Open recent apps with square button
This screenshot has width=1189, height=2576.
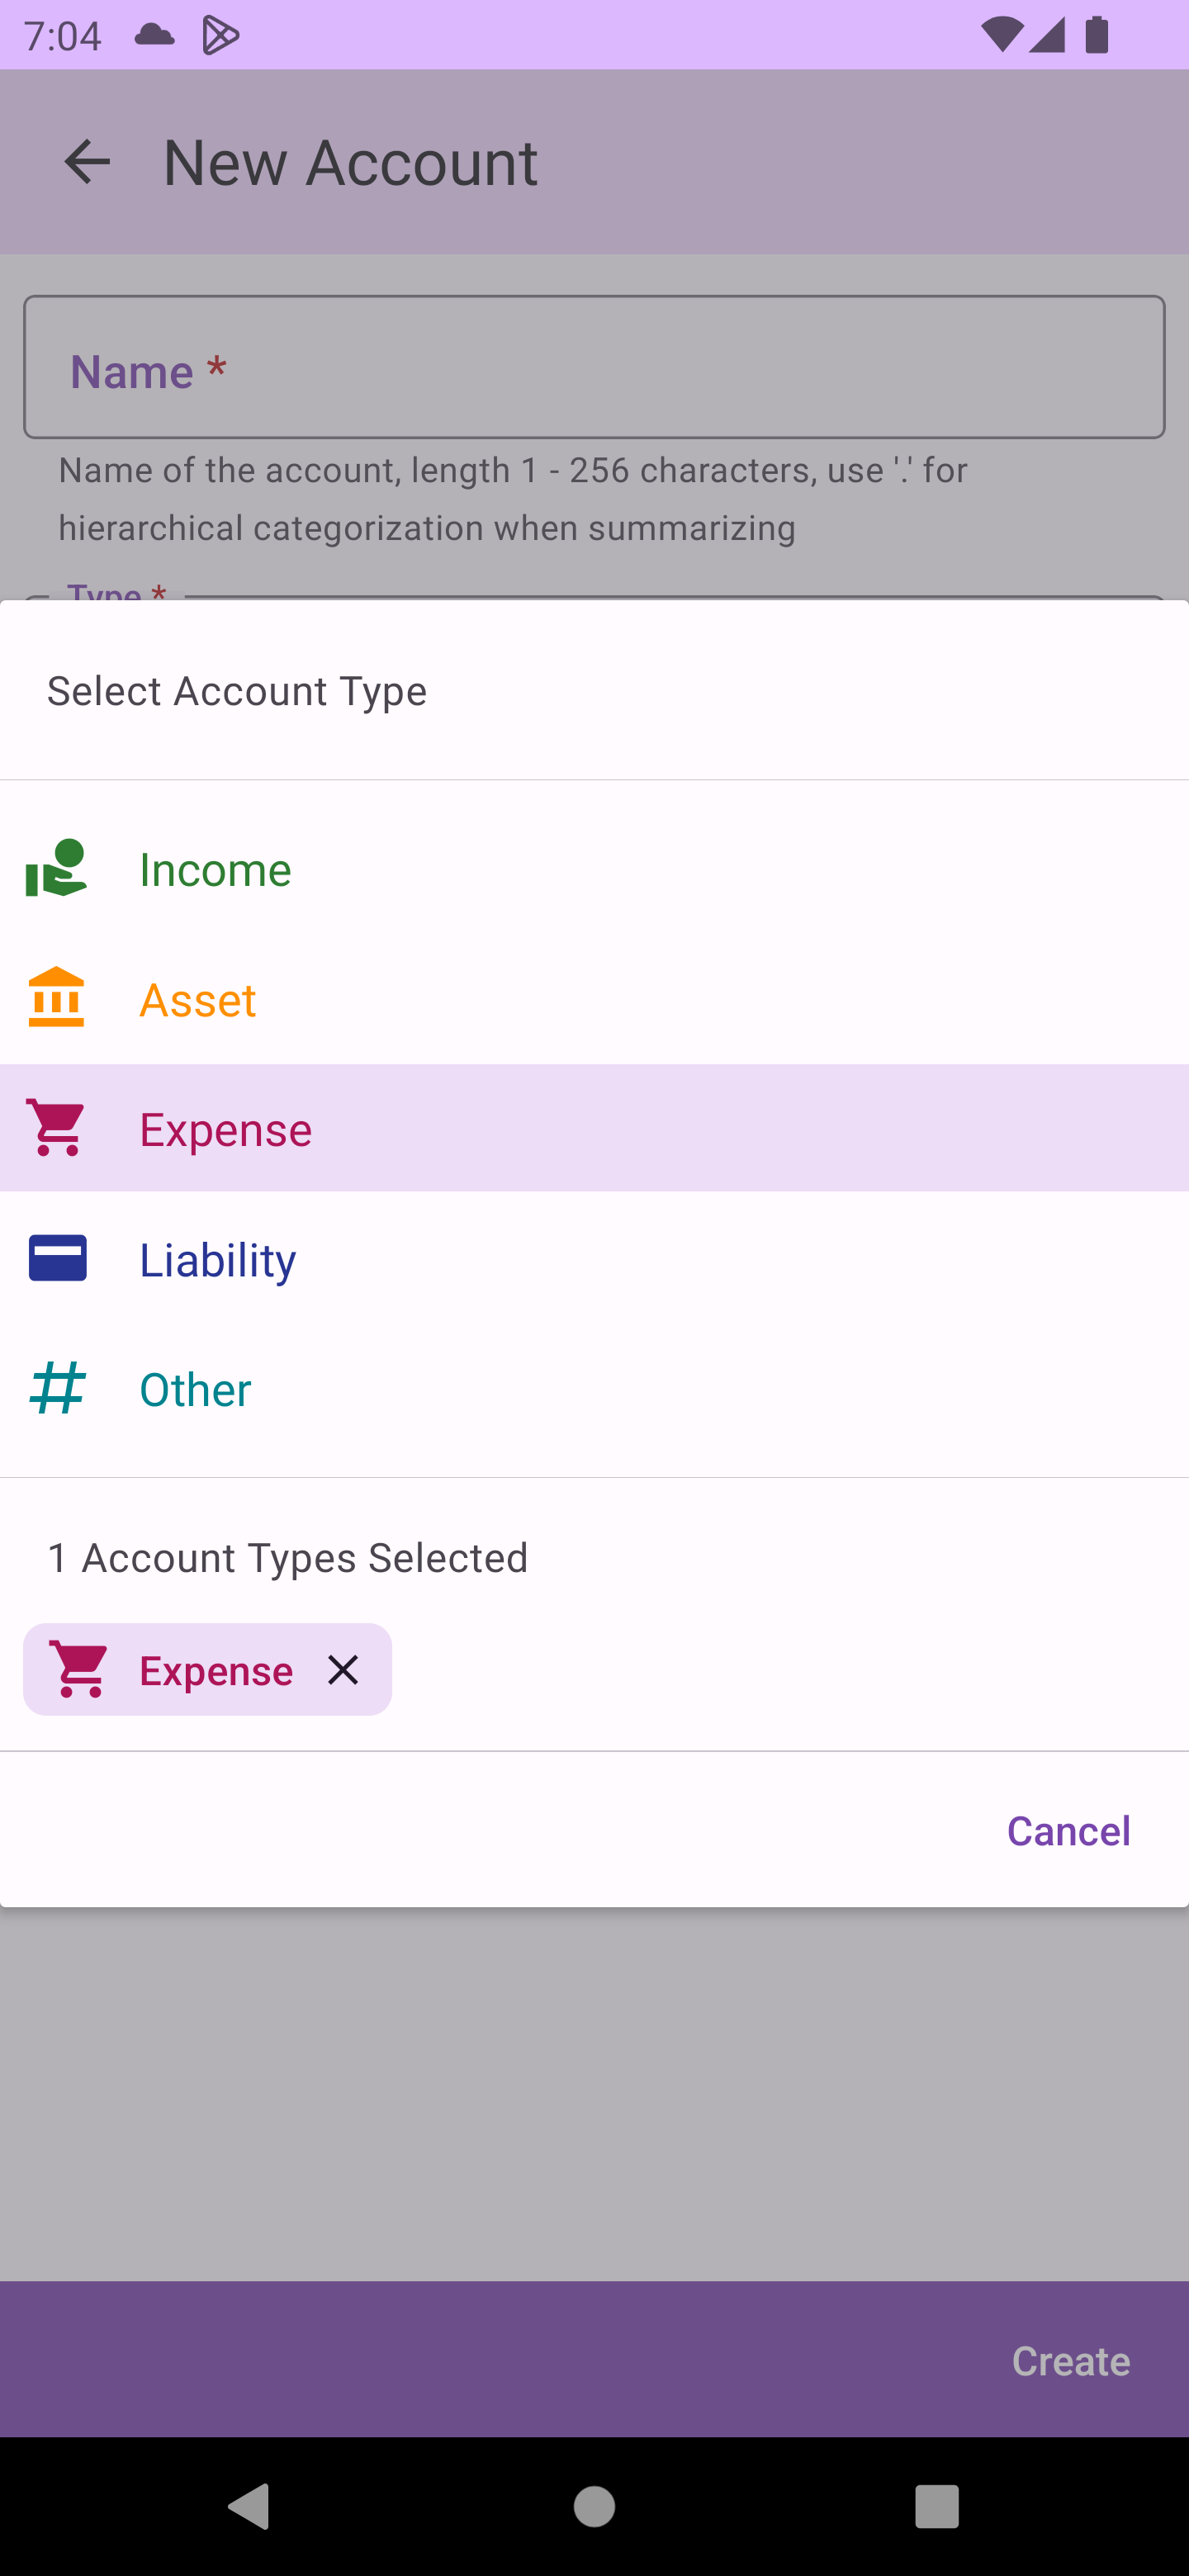(x=937, y=2506)
